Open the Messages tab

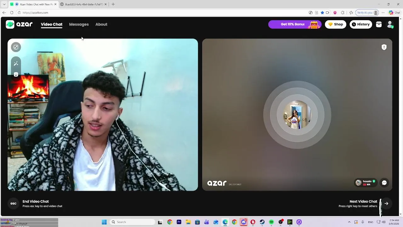coord(79,24)
